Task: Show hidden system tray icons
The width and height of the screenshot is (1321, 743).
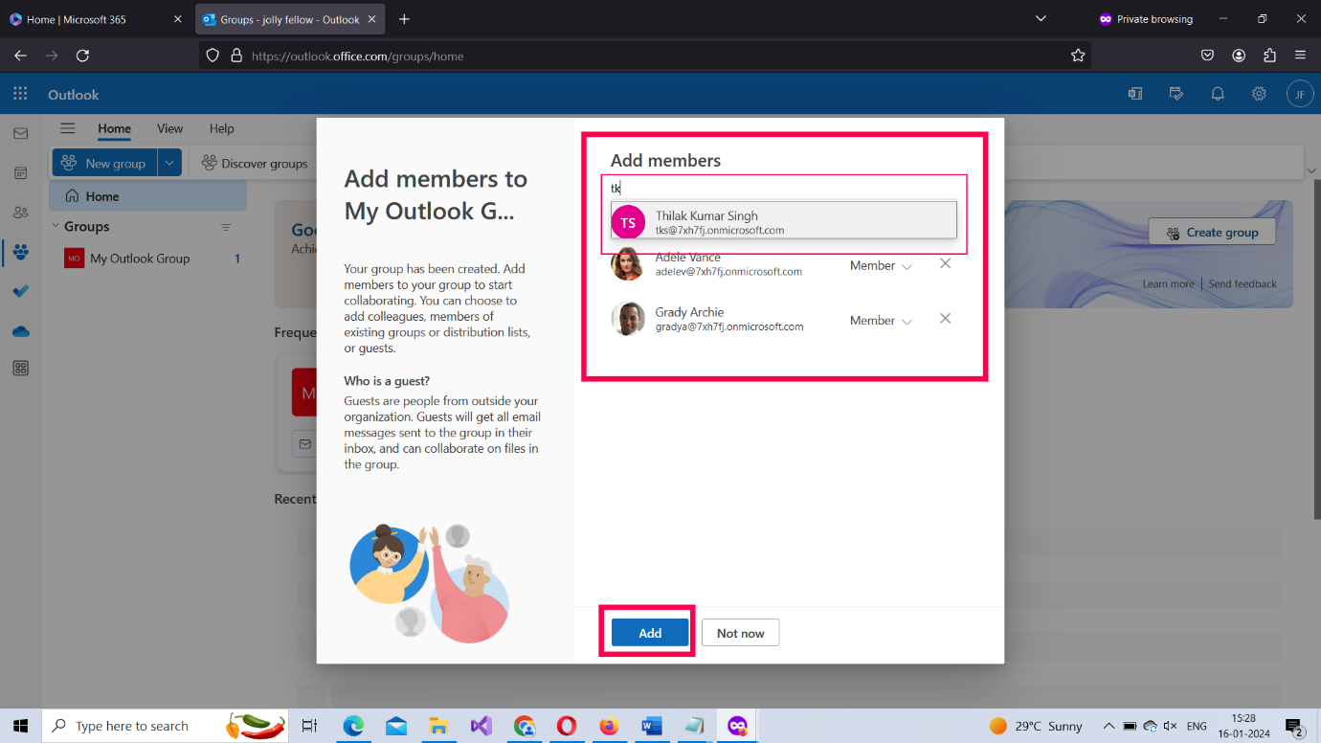Action: tap(1108, 726)
